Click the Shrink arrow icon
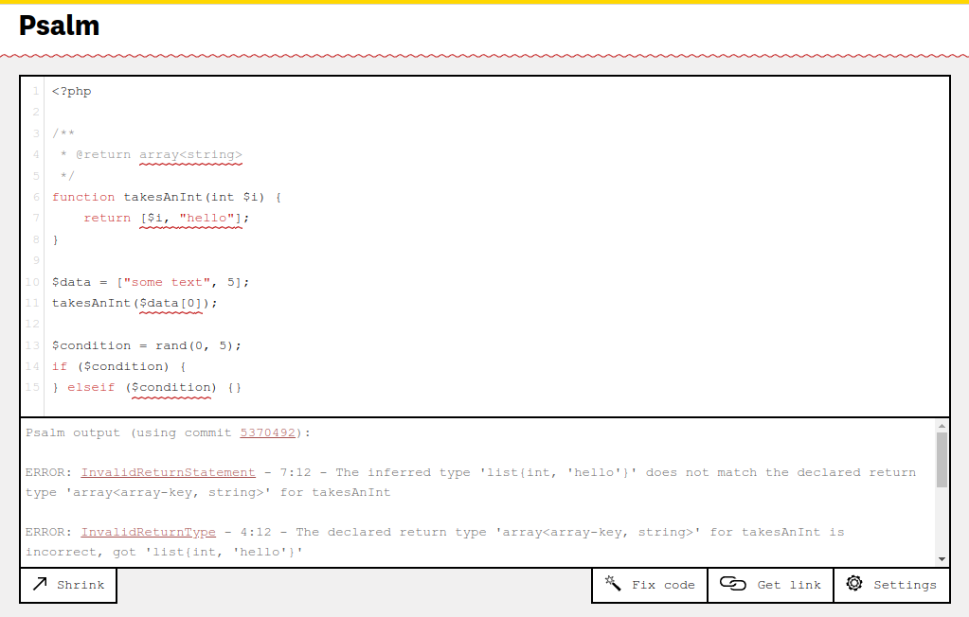This screenshot has height=617, width=969. tap(40, 584)
